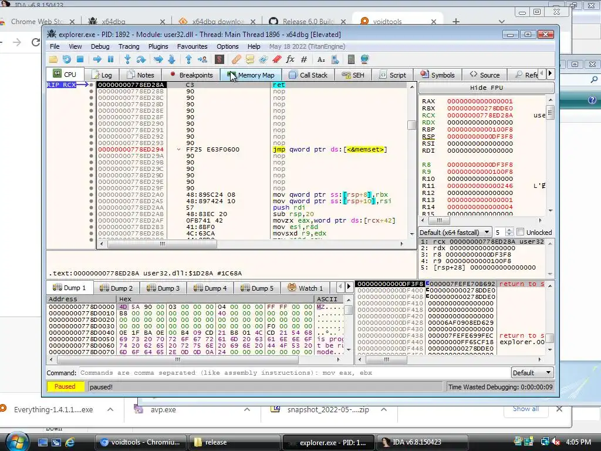Click hex dump horizontal scrollbar thumb

point(177,360)
